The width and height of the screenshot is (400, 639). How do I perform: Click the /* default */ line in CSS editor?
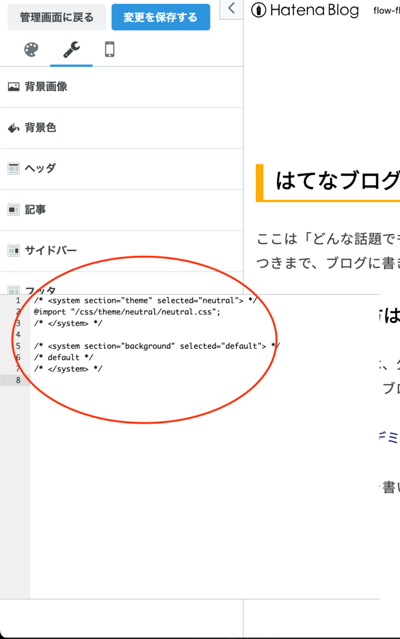pos(64,357)
